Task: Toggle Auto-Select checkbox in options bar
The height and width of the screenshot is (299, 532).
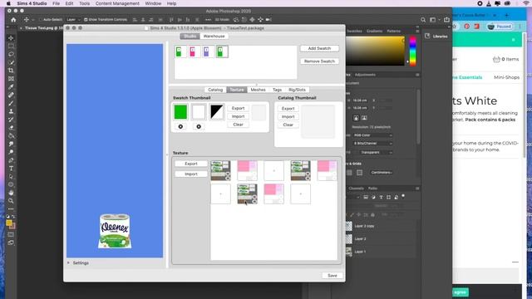Action: click(x=41, y=20)
